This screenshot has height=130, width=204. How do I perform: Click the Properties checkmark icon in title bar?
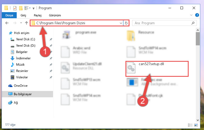pos(15,8)
